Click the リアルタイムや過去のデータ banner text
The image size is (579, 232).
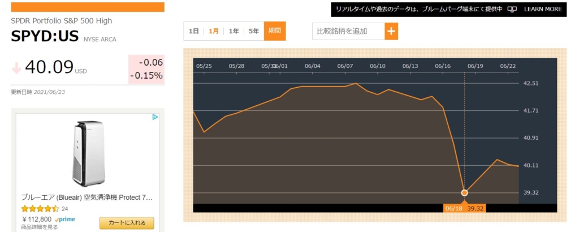pyautogui.click(x=419, y=9)
